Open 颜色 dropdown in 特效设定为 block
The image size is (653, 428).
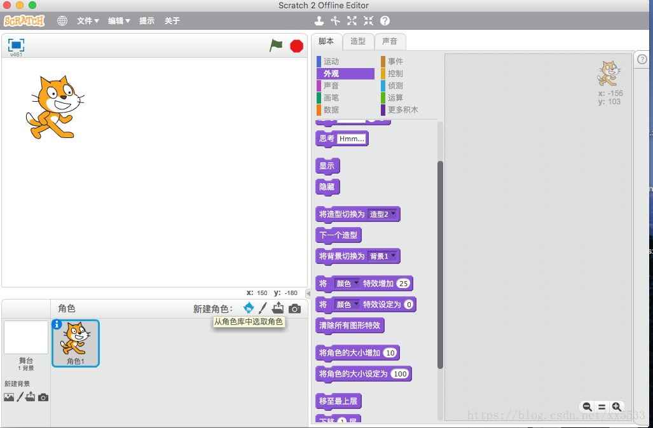tap(347, 305)
